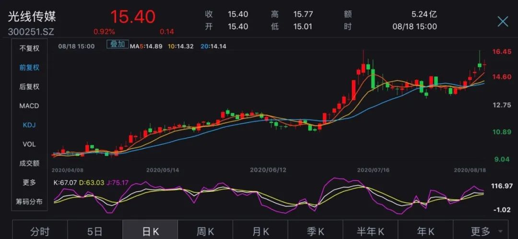The image size is (518, 239).
Task: Select 不复权 price adjustment option
Action: [29, 48]
